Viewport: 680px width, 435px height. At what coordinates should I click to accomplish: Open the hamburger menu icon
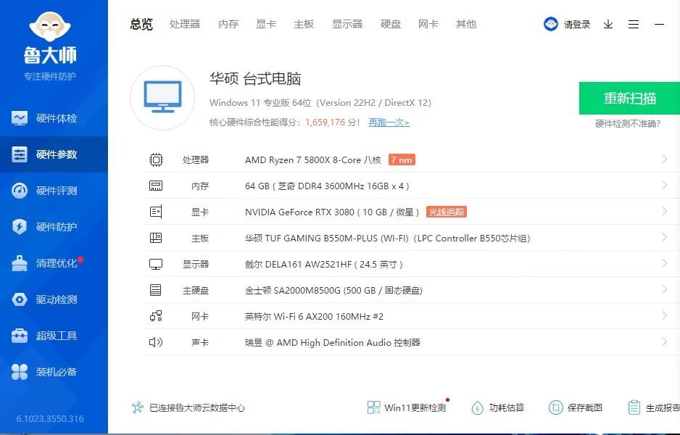(634, 24)
